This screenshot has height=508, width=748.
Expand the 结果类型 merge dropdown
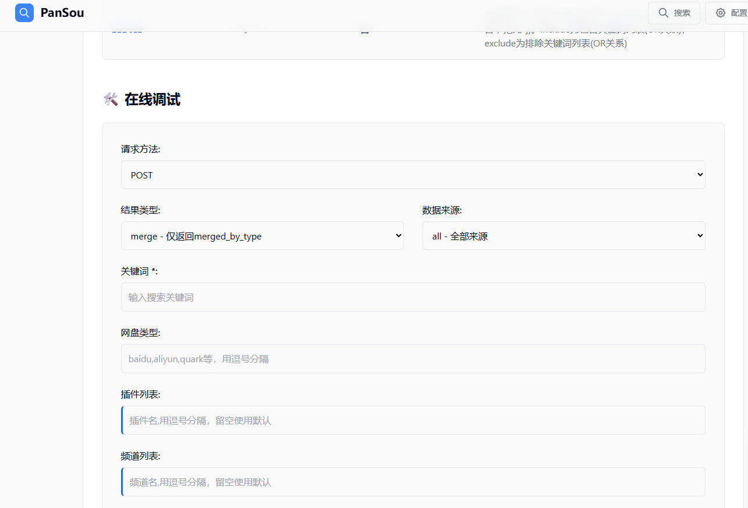point(262,236)
